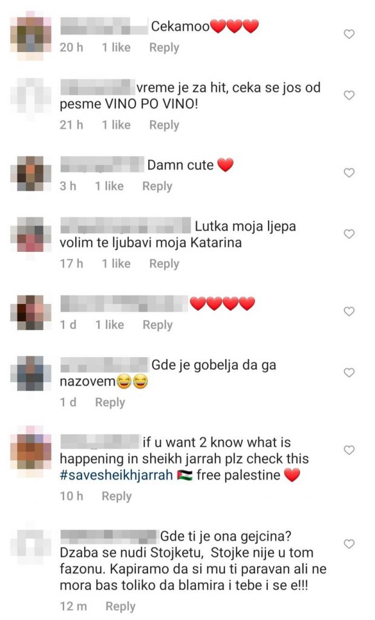Like the sheikh jarrah comment

[349, 450]
